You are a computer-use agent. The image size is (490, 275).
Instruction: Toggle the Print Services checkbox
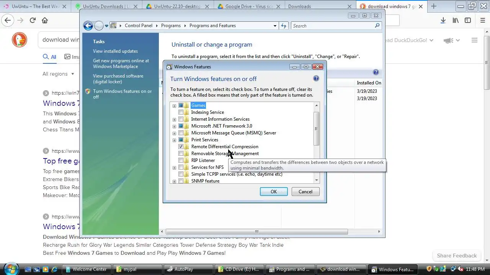[x=181, y=140]
